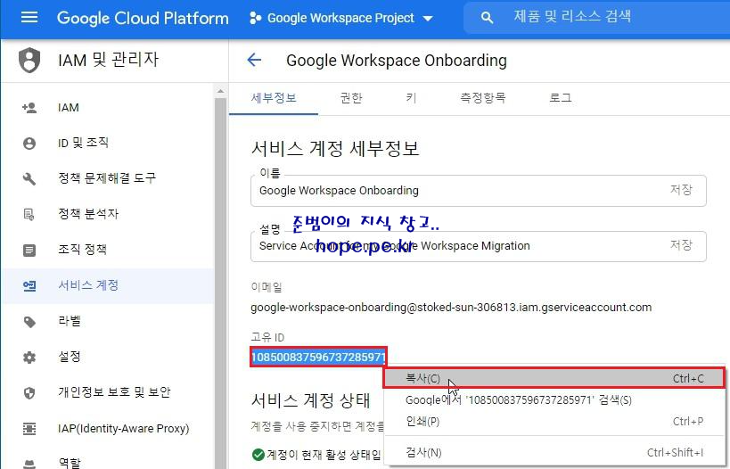
Task: Open 정책 문제해결 도구 in the sidebar
Action: tap(108, 178)
